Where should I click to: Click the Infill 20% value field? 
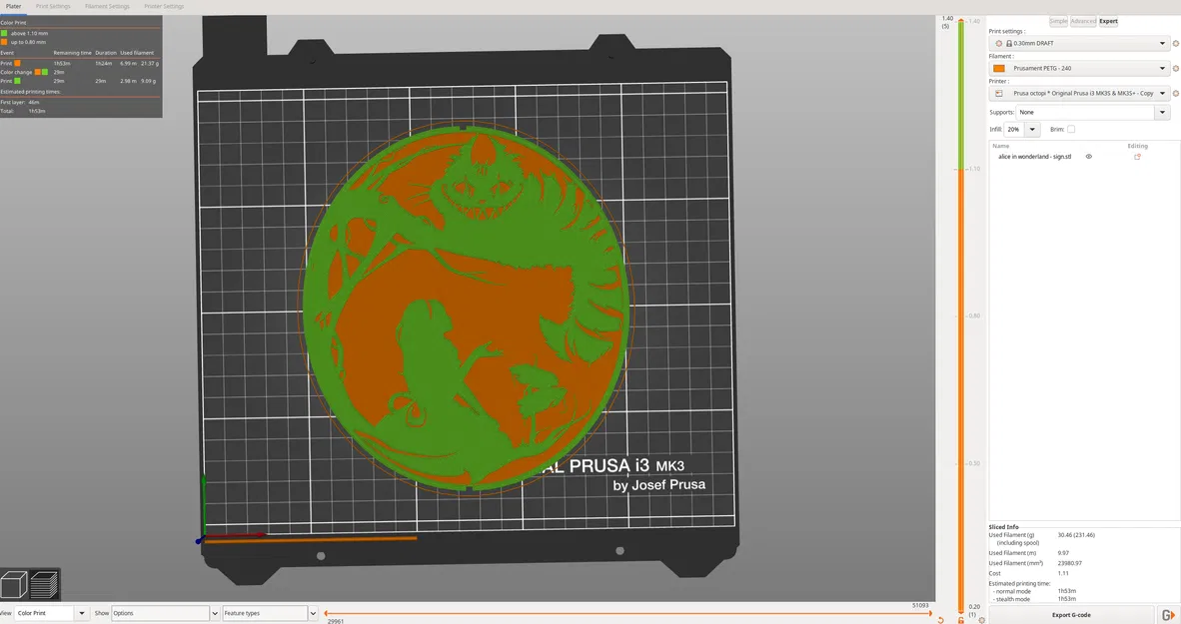click(x=1015, y=130)
